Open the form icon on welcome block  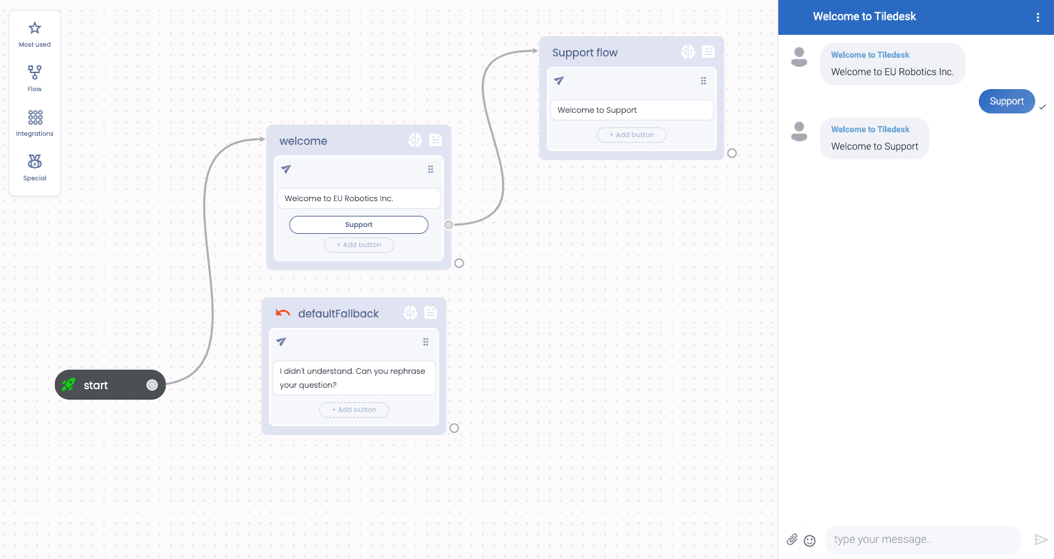point(436,140)
